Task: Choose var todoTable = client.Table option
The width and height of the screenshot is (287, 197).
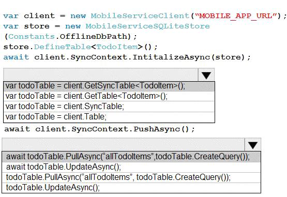Action: (109, 117)
